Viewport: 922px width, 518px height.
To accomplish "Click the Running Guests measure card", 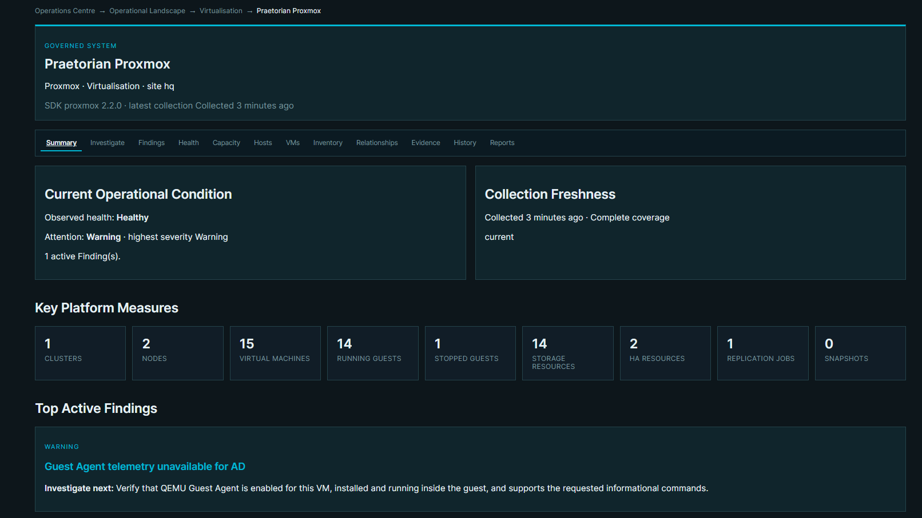I will click(373, 353).
